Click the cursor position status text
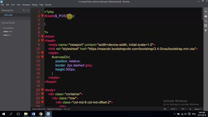Image resolution: width=208 pixels, height=117 pixels. [38, 109]
